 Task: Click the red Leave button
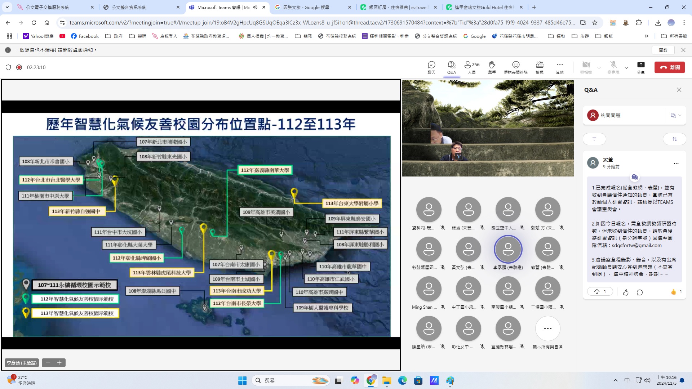click(x=669, y=67)
